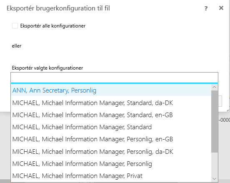
Task: Click the Eksportér alle konfigurationer label
Action: pyautogui.click(x=53, y=26)
